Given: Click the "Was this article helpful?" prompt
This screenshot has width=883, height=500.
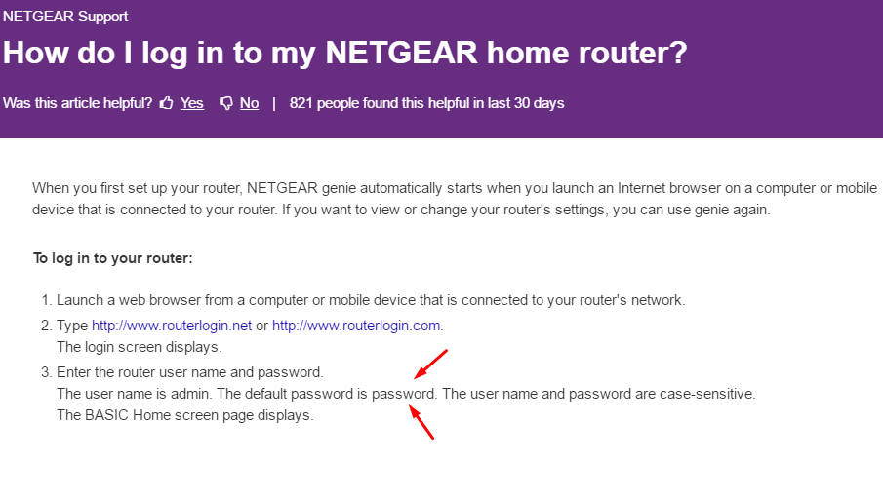Looking at the screenshot, I should (x=78, y=103).
